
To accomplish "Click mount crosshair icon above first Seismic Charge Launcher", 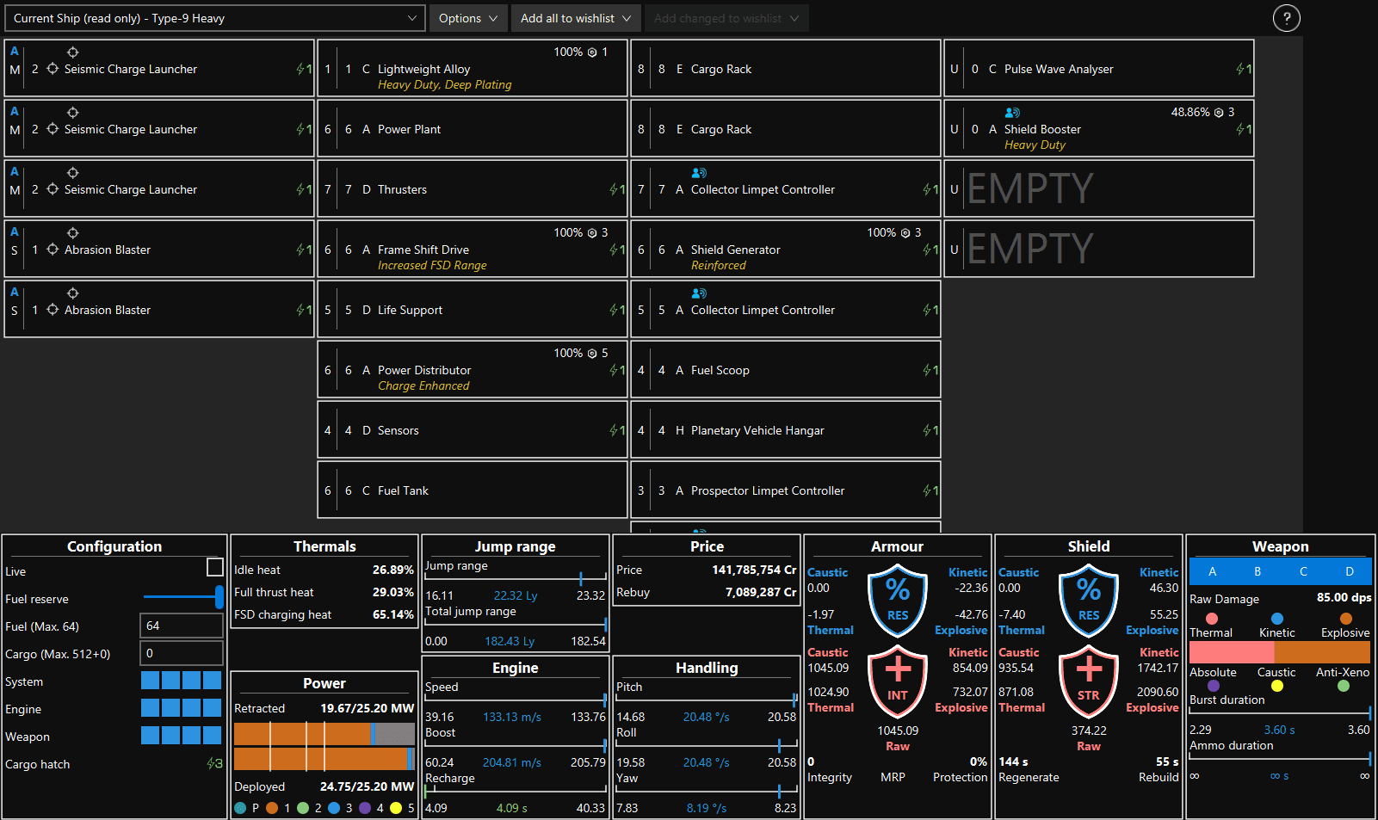I will coord(73,52).
